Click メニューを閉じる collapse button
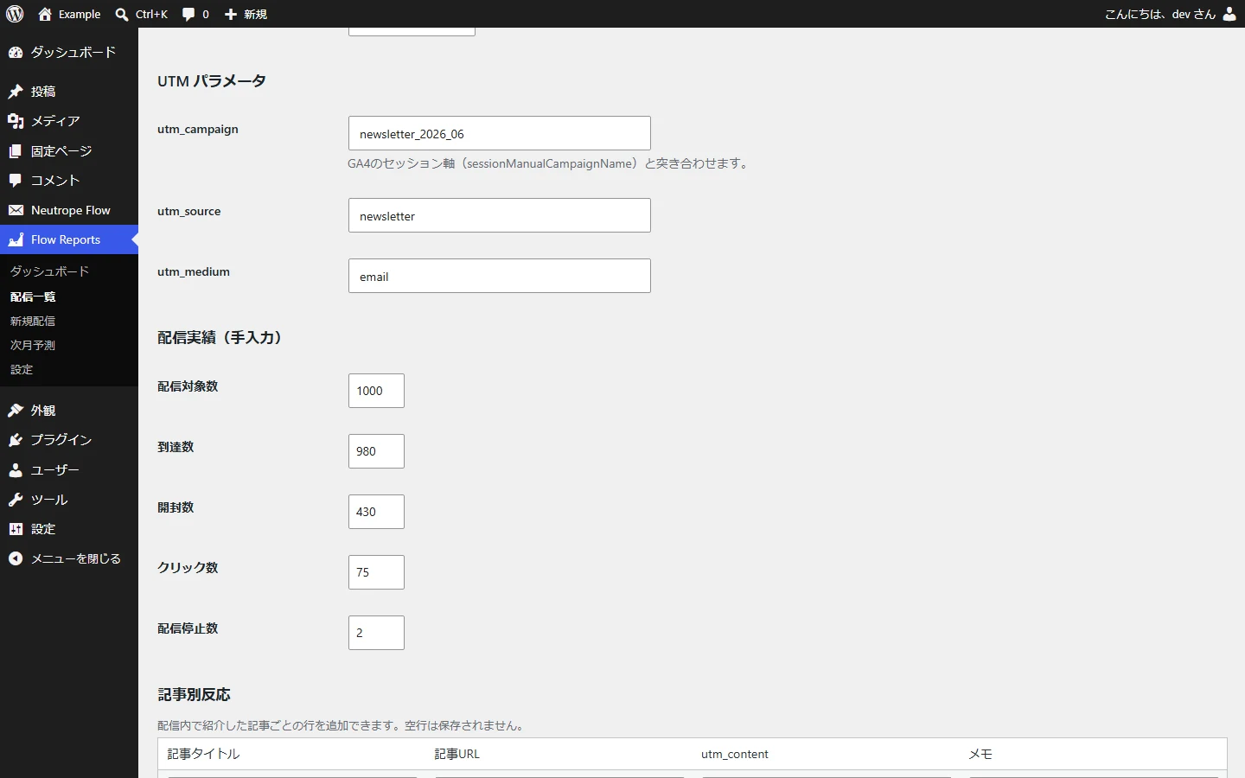 pyautogui.click(x=69, y=559)
